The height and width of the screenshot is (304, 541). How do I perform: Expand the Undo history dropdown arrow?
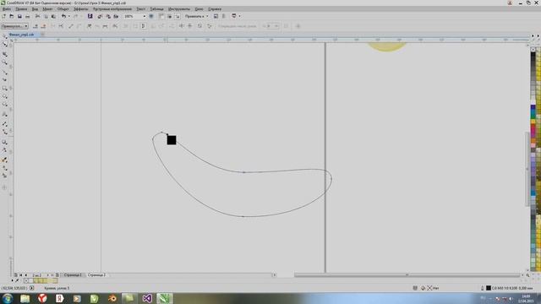click(69, 16)
